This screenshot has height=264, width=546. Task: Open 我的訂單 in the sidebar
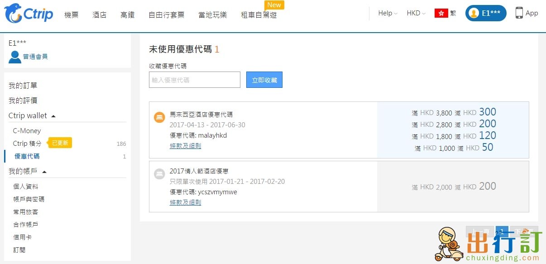point(23,86)
